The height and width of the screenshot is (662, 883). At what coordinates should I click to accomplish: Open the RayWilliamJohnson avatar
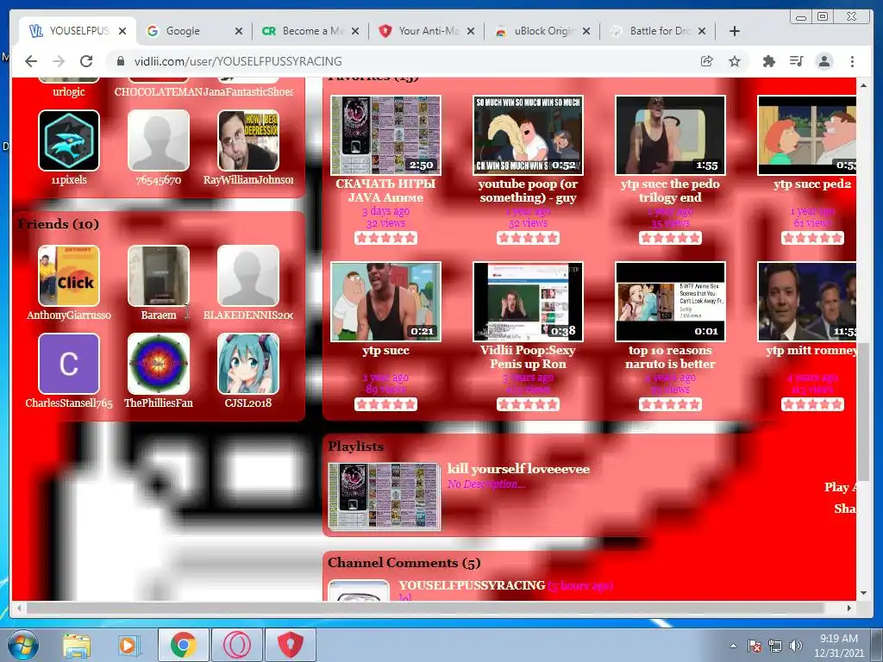point(248,141)
